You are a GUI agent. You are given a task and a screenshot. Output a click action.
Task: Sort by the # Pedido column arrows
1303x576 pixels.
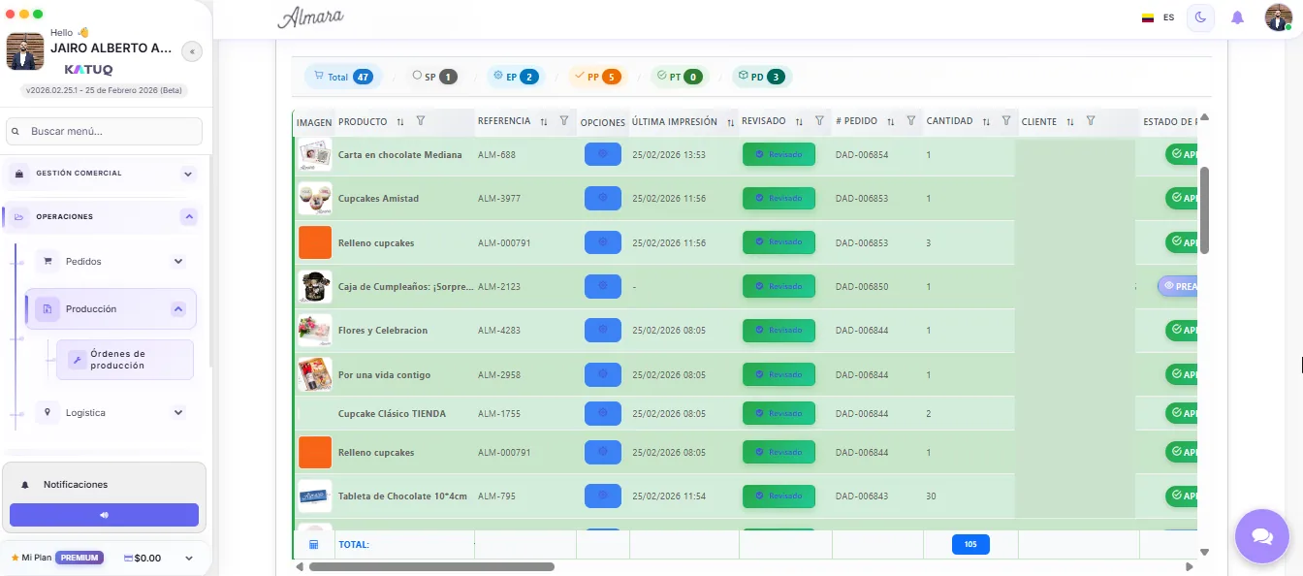point(890,122)
